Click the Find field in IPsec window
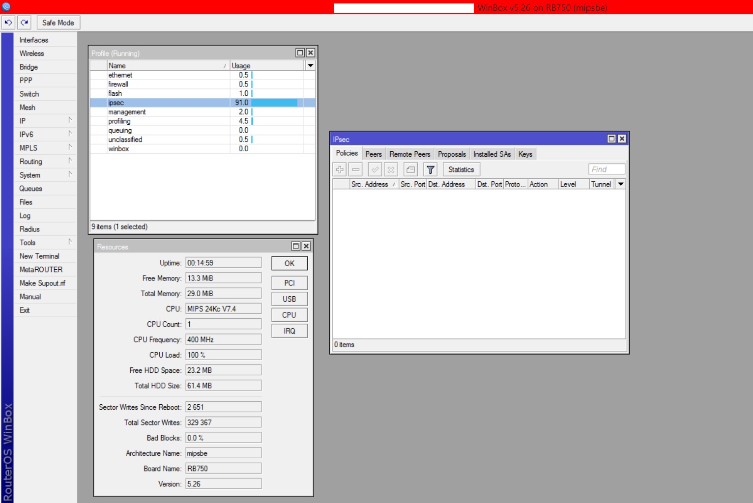The height and width of the screenshot is (503, 753). tap(607, 169)
